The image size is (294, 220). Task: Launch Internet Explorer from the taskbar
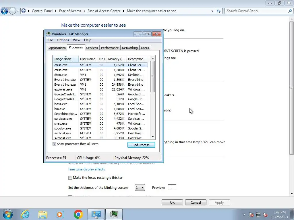tap(25, 214)
